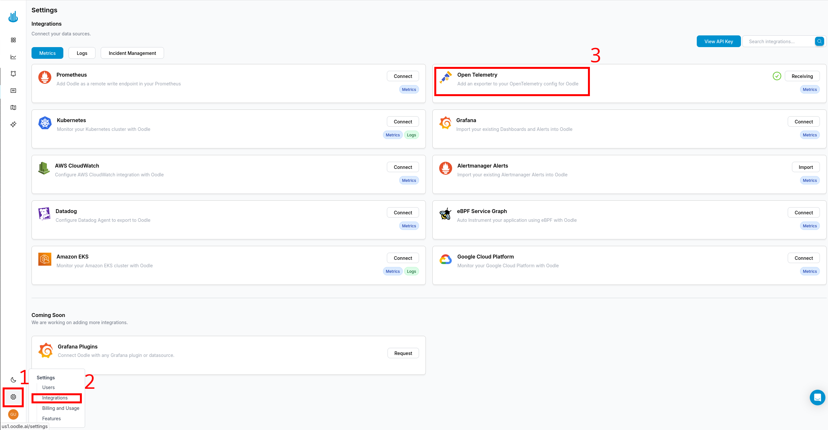Focus the Search integrations field

click(x=779, y=41)
